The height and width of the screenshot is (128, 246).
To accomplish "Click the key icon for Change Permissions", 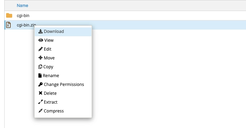I will 41,84.
